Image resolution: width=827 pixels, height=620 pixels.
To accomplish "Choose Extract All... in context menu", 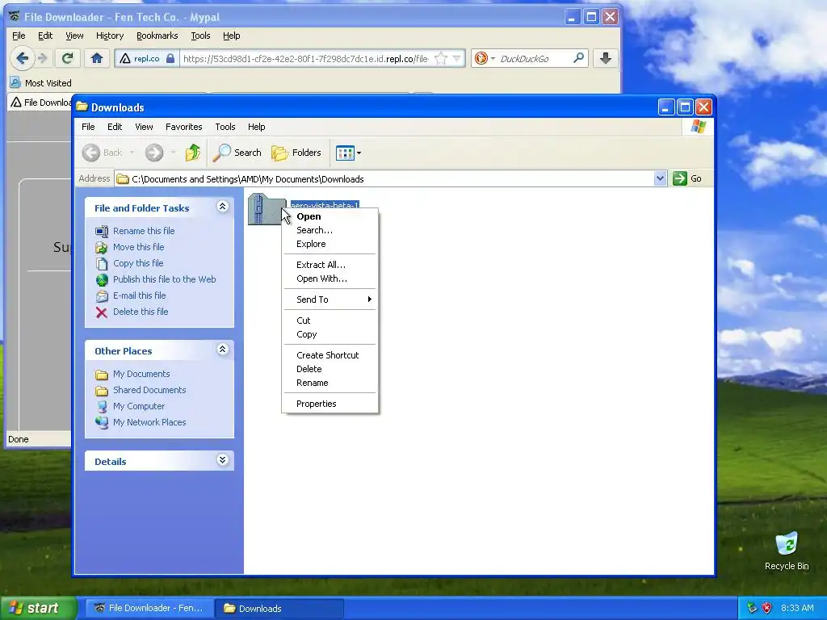I will pos(330,265).
